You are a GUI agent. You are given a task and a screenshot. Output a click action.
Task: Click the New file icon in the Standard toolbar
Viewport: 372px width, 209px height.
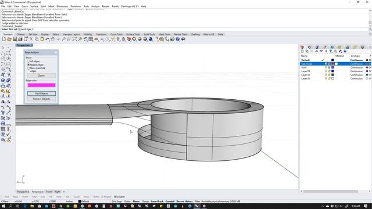coord(4,39)
